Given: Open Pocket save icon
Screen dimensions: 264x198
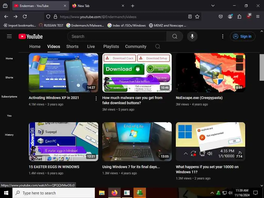Looking at the screenshot, I should click(x=221, y=16).
